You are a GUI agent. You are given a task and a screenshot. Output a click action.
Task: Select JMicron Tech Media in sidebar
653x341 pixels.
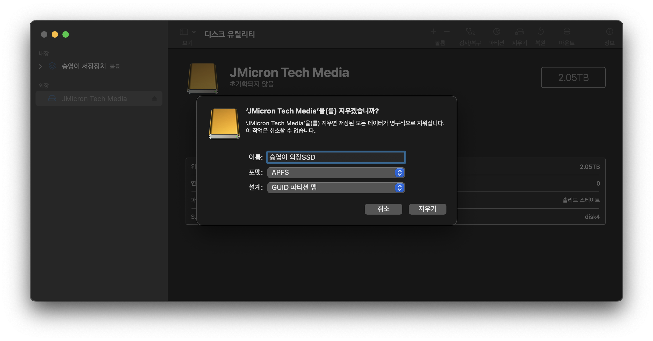(x=94, y=99)
